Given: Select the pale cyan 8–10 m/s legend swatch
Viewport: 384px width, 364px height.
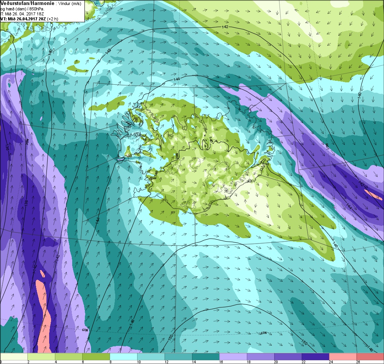Looking at the screenshot, I should pyautogui.click(x=123, y=356).
